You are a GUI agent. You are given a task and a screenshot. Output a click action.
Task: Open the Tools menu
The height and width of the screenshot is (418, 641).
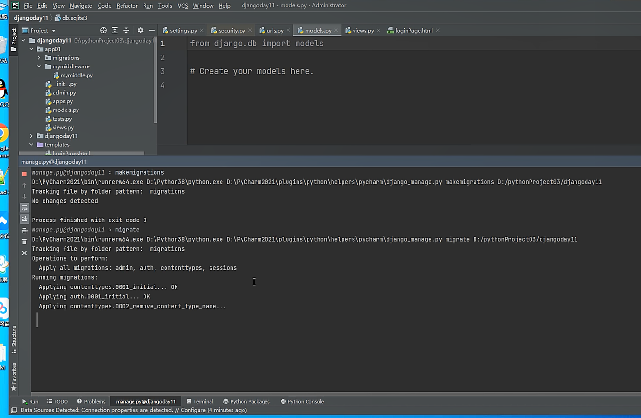click(165, 6)
